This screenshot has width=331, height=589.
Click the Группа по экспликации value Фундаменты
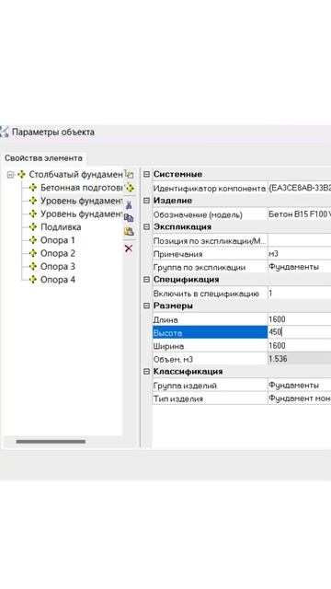point(299,267)
